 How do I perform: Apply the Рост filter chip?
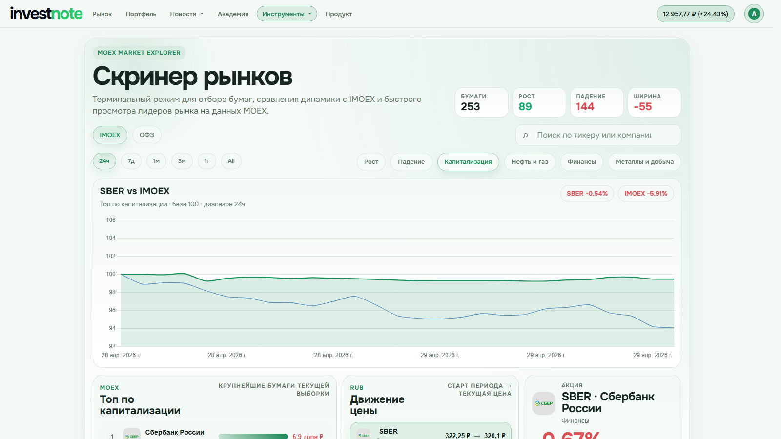click(371, 162)
